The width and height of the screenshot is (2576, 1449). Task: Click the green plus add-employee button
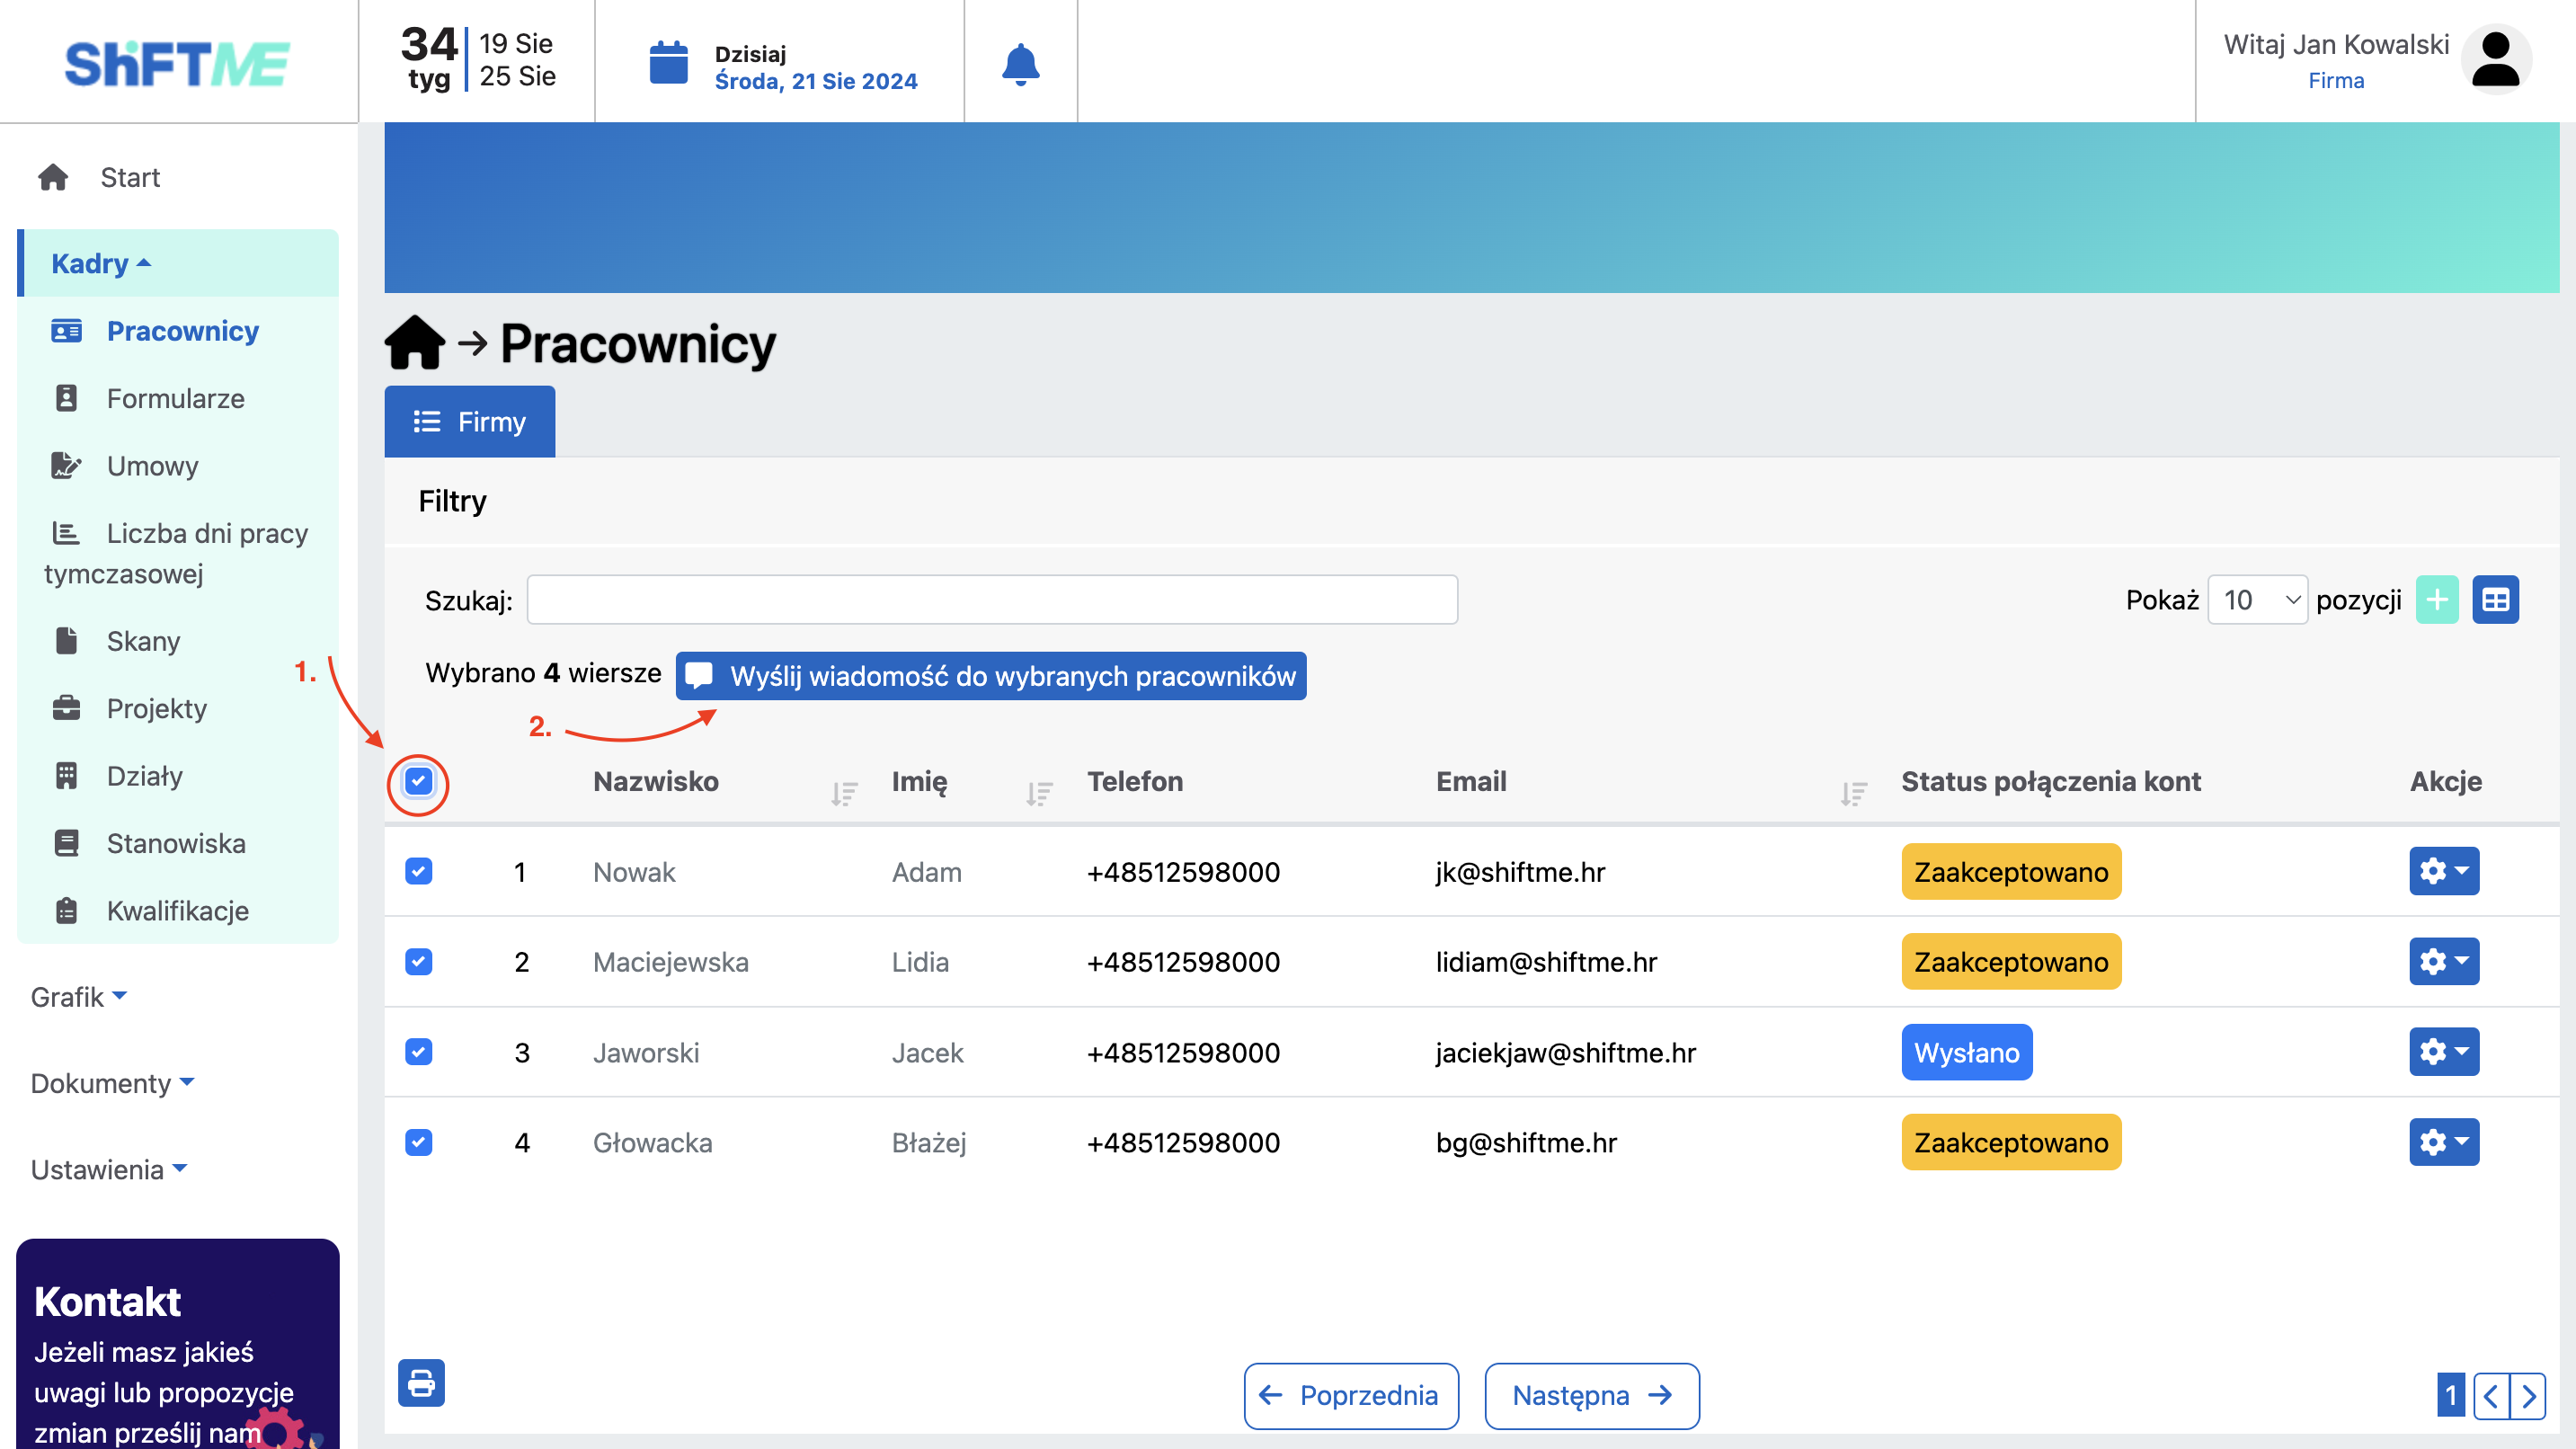click(2437, 599)
